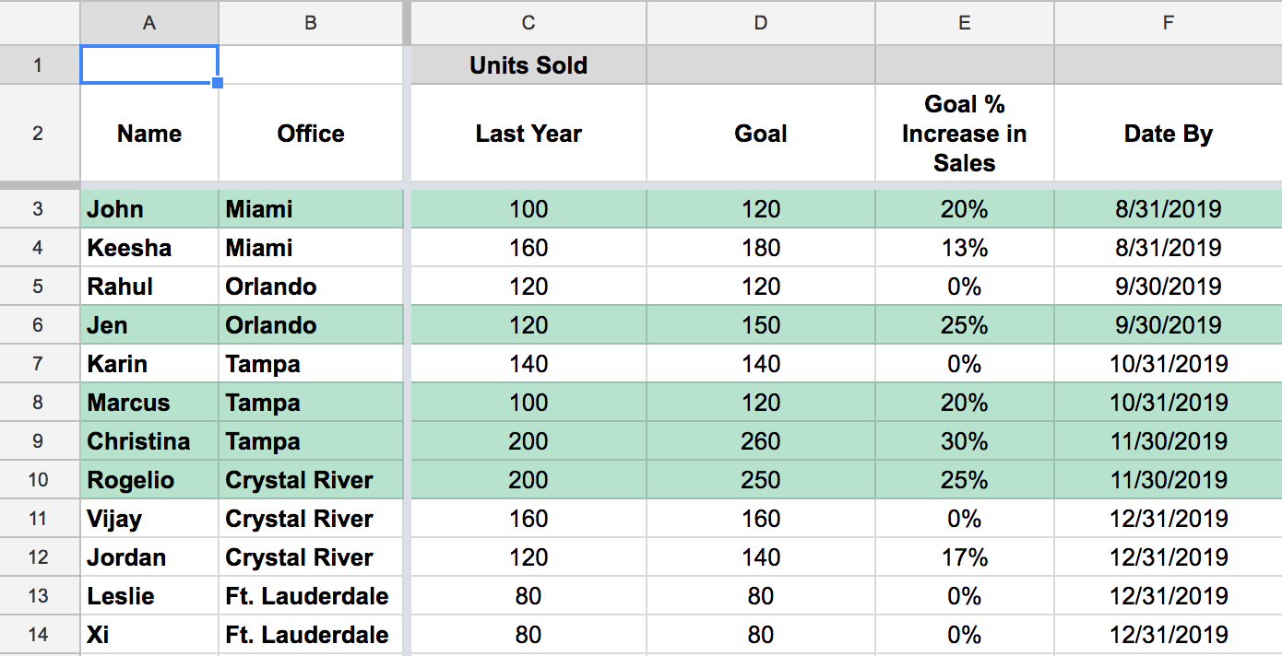1282x656 pixels.
Task: Select Rogelio's 25% goal increase cell
Action: click(964, 479)
